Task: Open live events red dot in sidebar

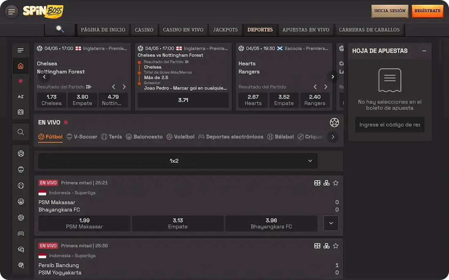Action: 21,81
